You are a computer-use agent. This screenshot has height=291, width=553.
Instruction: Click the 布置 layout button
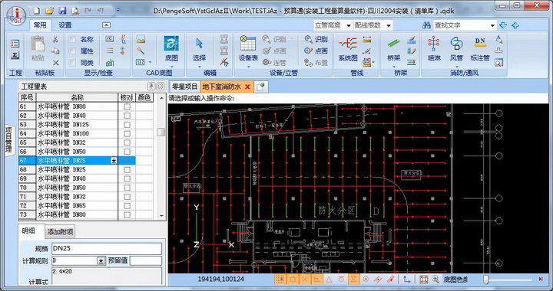click(x=316, y=63)
